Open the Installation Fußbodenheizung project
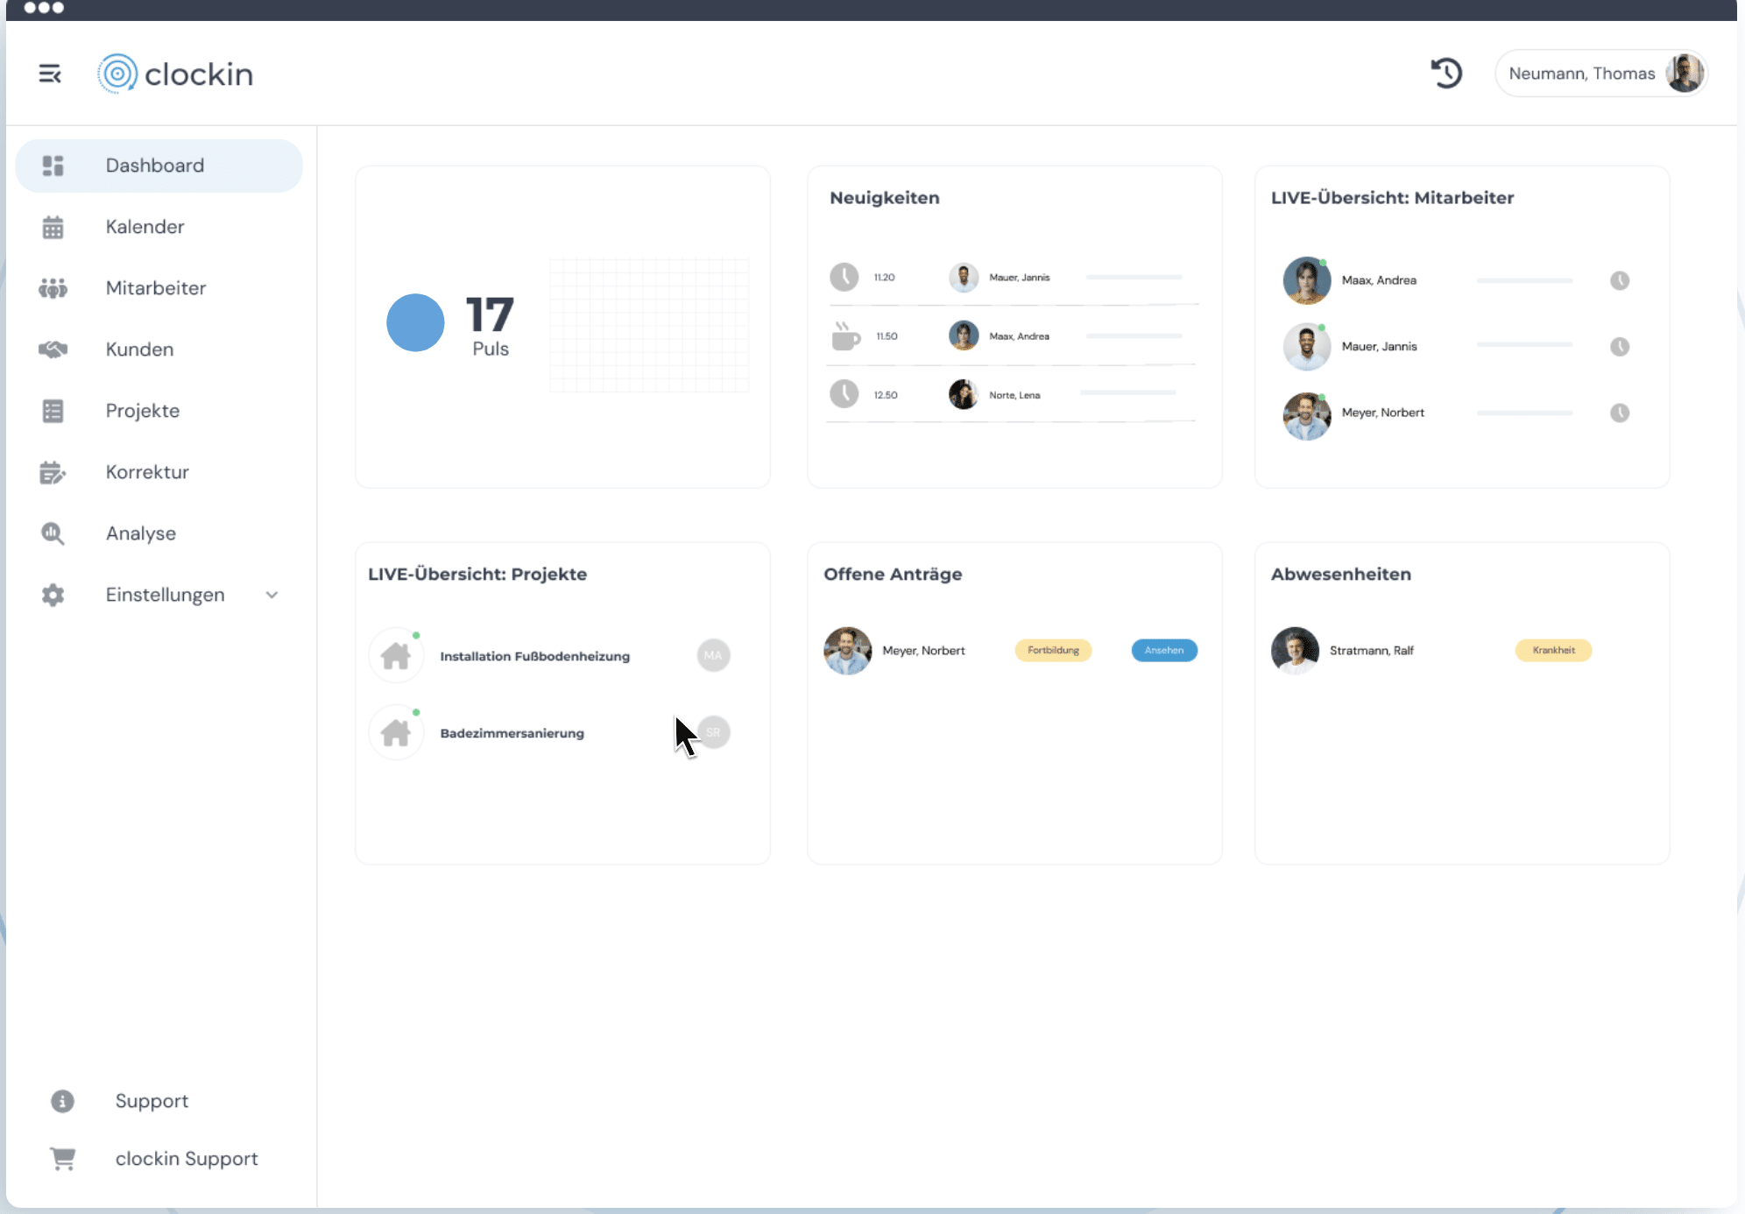1745x1214 pixels. coord(534,656)
